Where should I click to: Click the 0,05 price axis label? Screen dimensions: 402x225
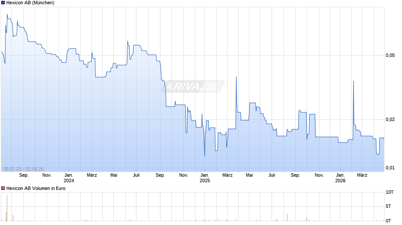[390, 56]
